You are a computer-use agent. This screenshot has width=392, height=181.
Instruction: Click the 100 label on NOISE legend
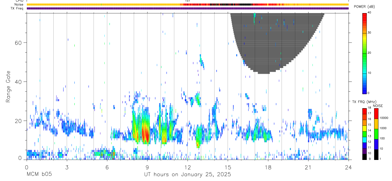(382, 138)
